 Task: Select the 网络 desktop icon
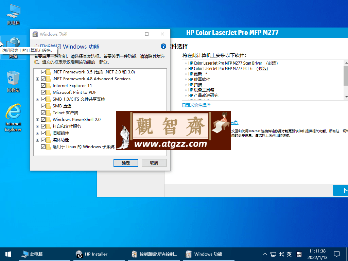pyautogui.click(x=13, y=48)
